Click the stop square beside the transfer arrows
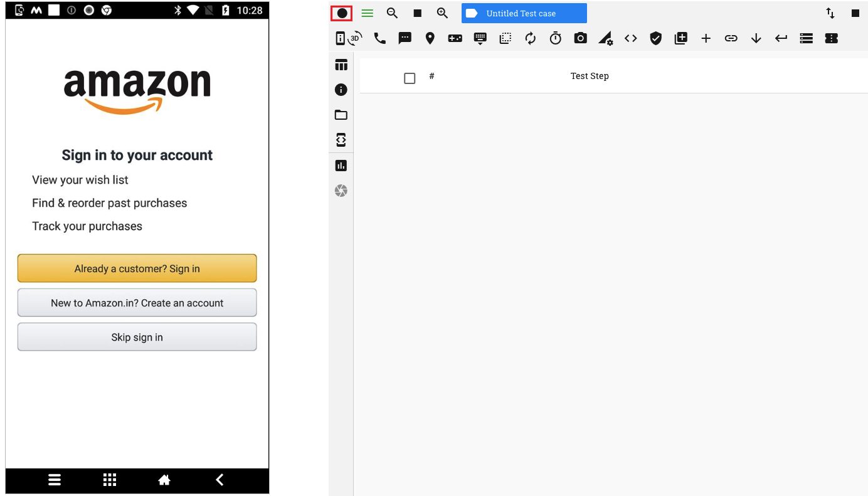Viewport: 868px width, 496px height. coord(855,13)
